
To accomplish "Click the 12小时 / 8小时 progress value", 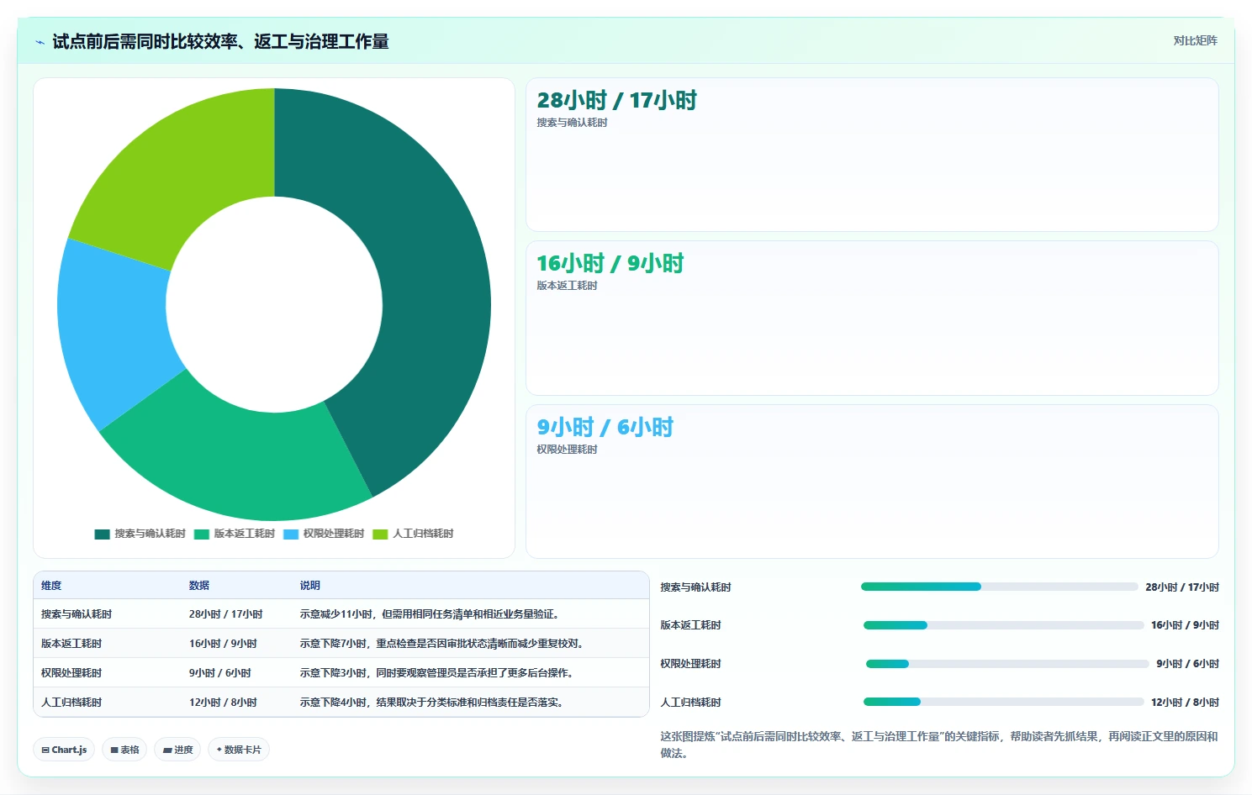I will [1185, 703].
